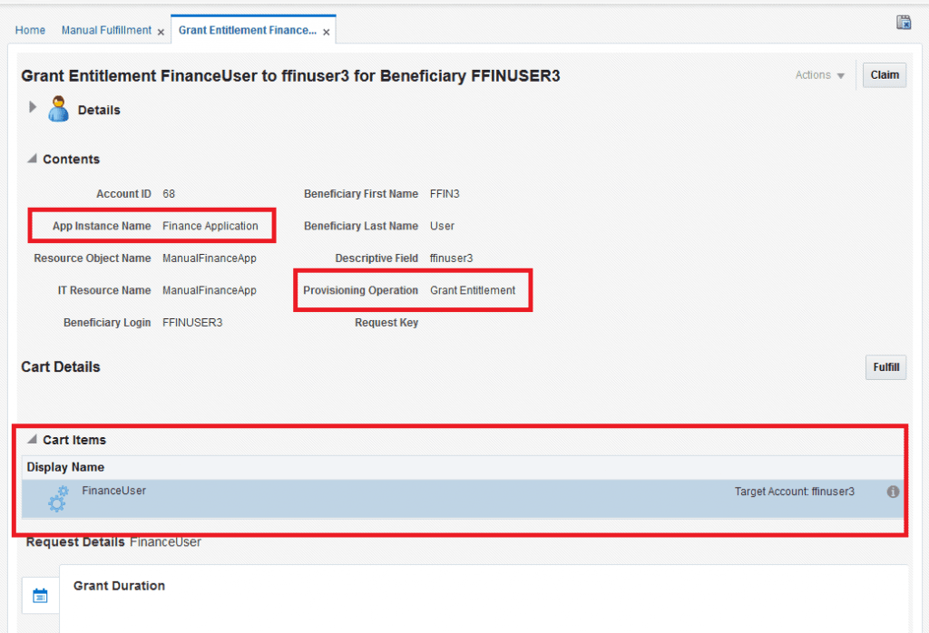
Task: Click the Display Name column header
Action: coord(65,468)
